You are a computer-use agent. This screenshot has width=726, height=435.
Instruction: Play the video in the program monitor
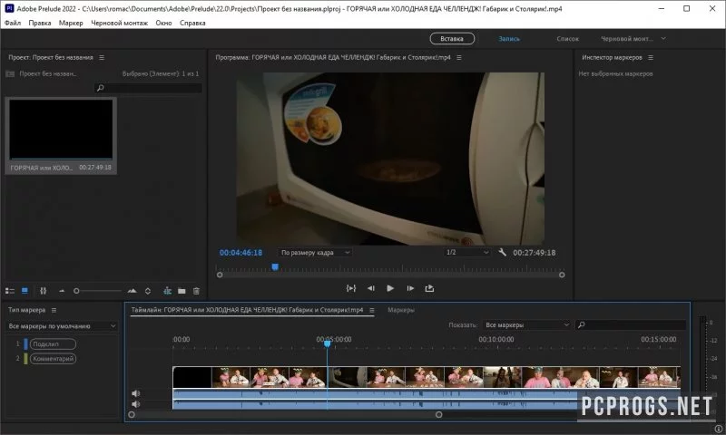click(x=390, y=288)
